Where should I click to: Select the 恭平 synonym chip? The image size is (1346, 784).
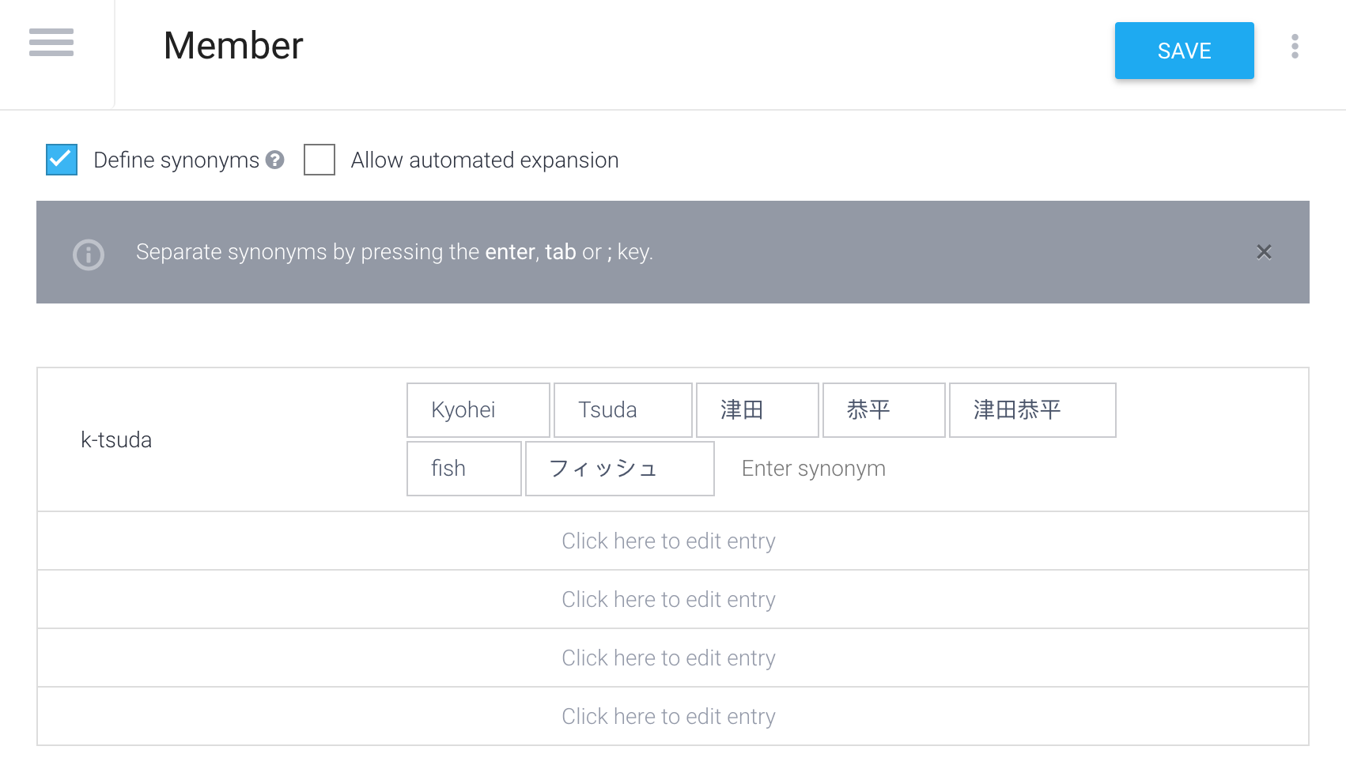coord(884,410)
